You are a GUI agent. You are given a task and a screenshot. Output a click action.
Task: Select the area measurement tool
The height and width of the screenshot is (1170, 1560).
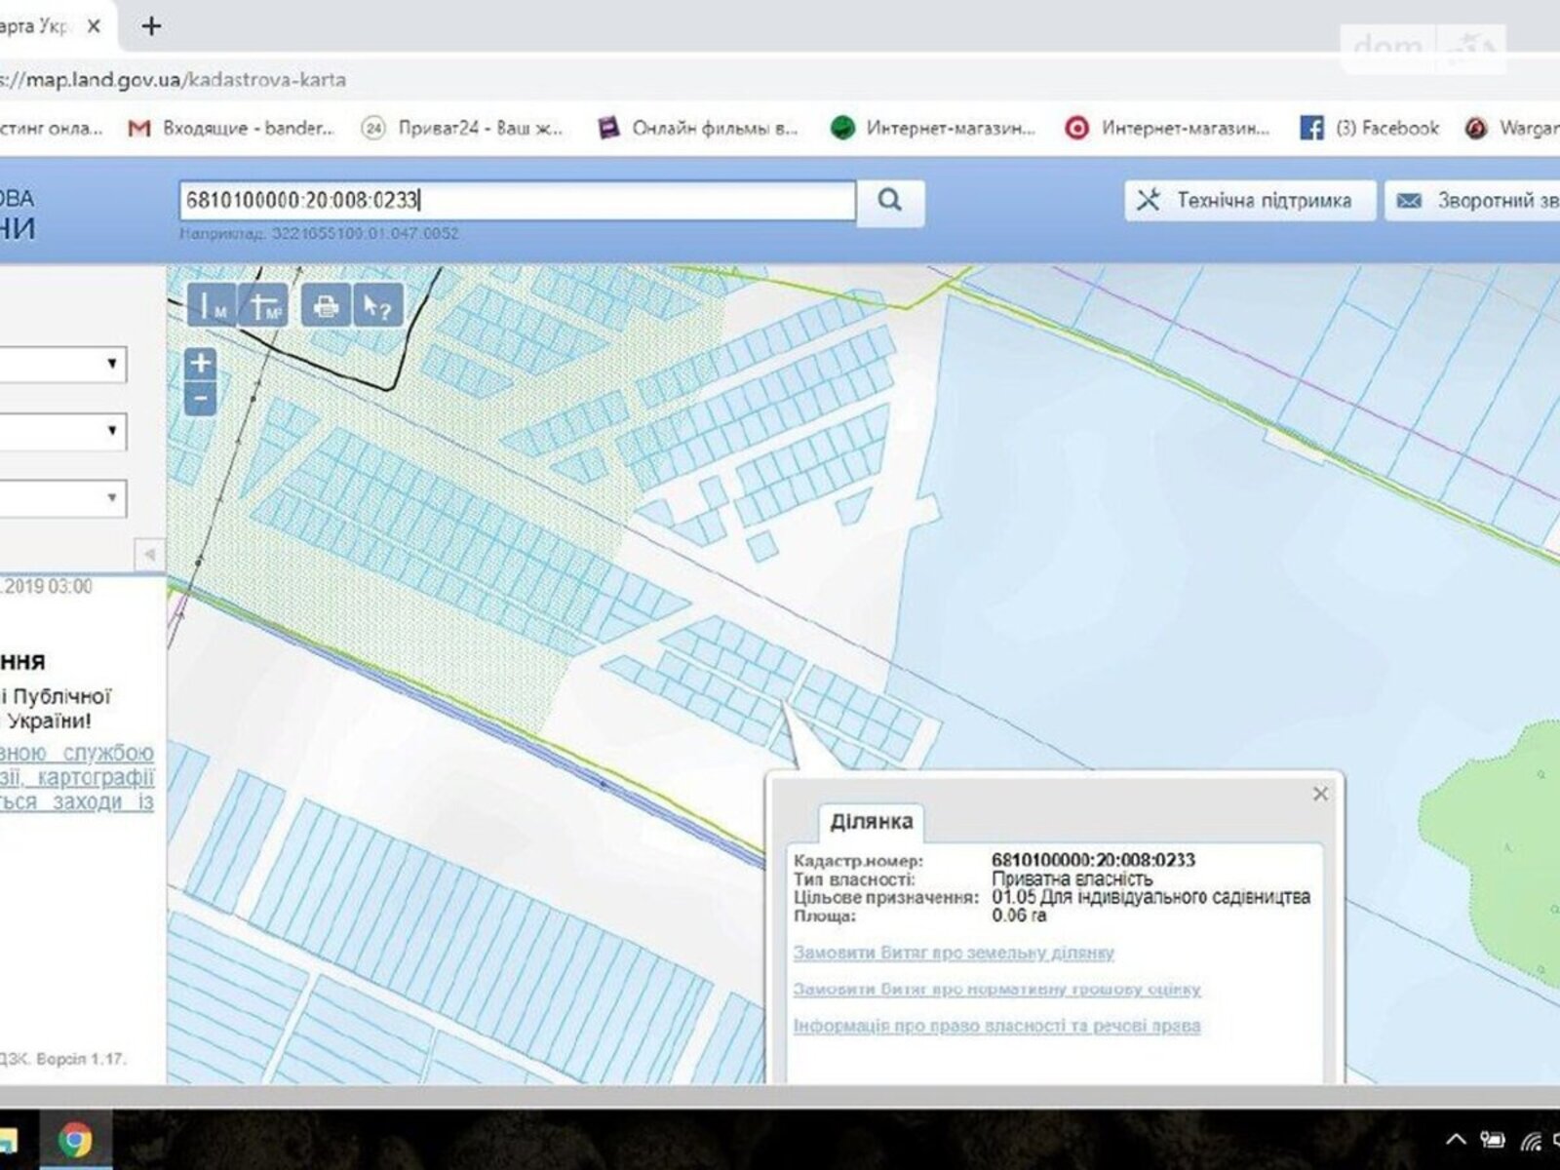264,306
